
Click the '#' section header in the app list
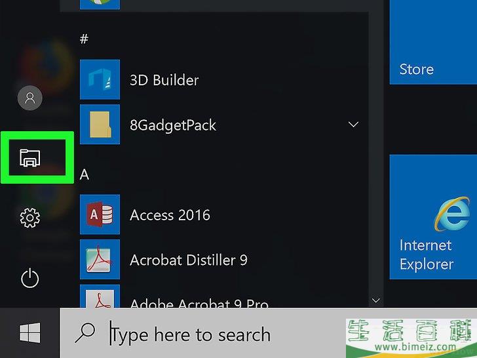coord(84,39)
